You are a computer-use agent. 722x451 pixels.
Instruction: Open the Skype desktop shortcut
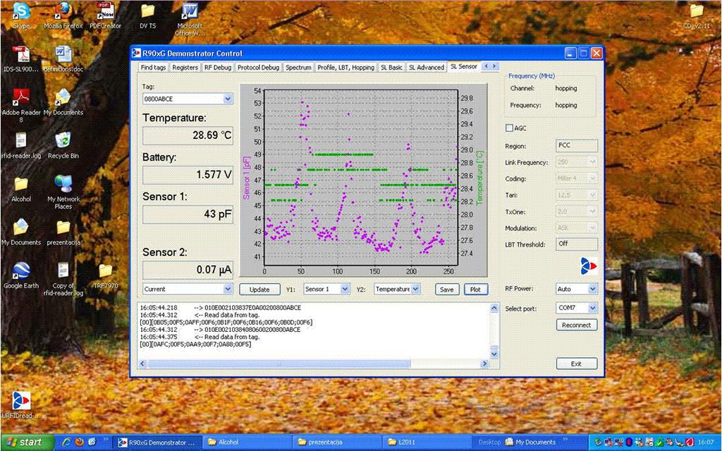pyautogui.click(x=21, y=16)
